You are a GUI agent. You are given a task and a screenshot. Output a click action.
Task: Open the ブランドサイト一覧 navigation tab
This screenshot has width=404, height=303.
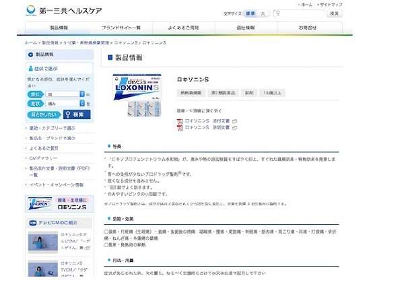tap(121, 28)
